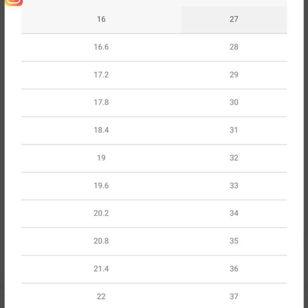The height and width of the screenshot is (308, 308).
Task: Choose the size 30 cell
Action: [234, 102]
